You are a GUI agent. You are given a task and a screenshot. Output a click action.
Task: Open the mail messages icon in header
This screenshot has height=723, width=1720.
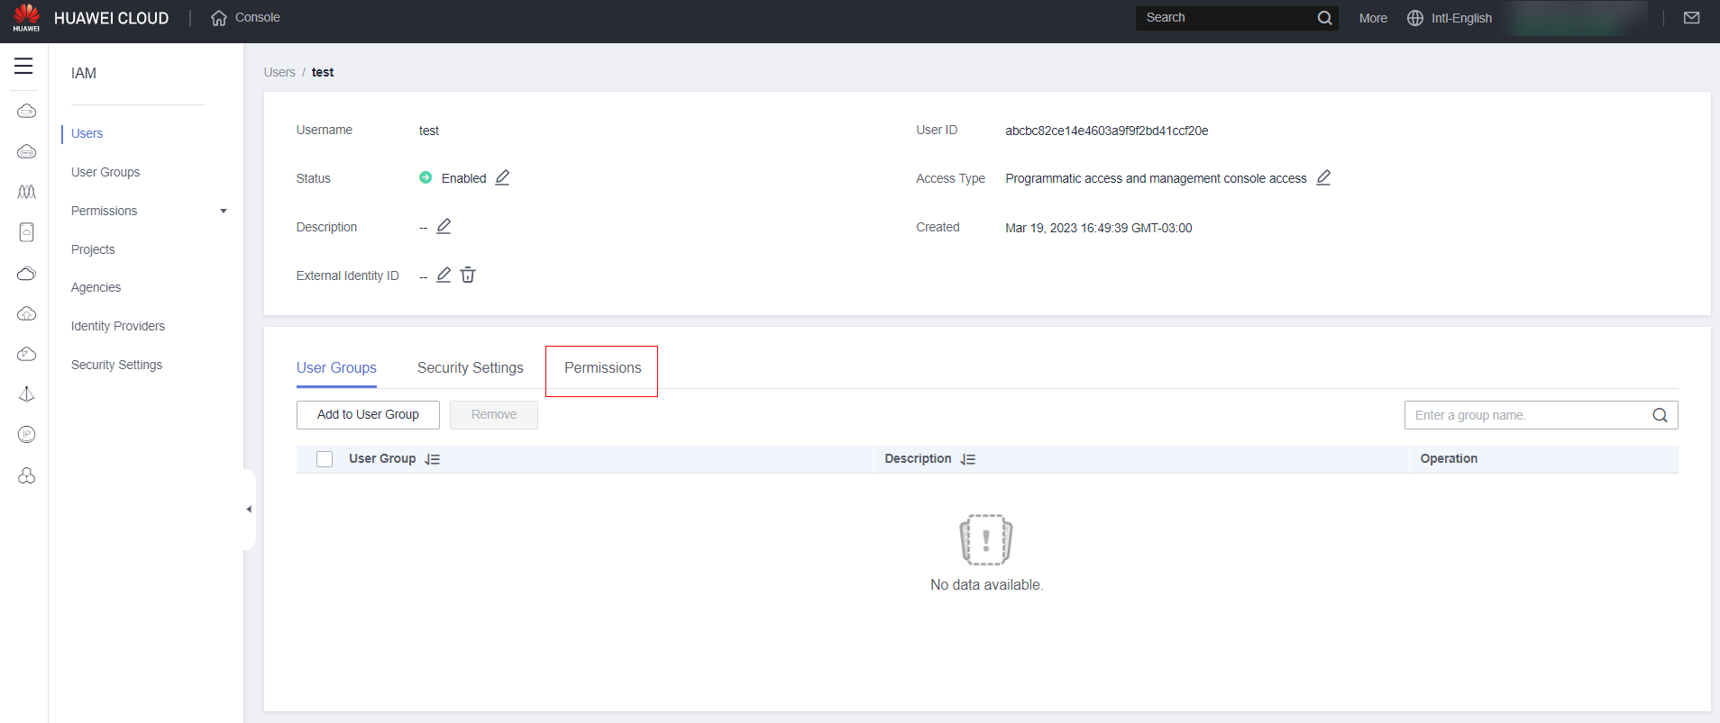[x=1691, y=18]
